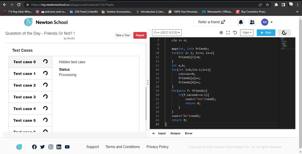The image size is (302, 154).
Task: Toggle the browser side panel icon
Action: click(x=283, y=5)
